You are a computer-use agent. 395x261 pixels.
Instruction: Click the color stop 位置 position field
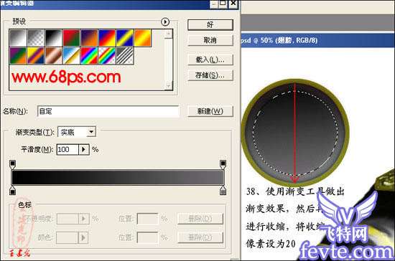(148, 237)
